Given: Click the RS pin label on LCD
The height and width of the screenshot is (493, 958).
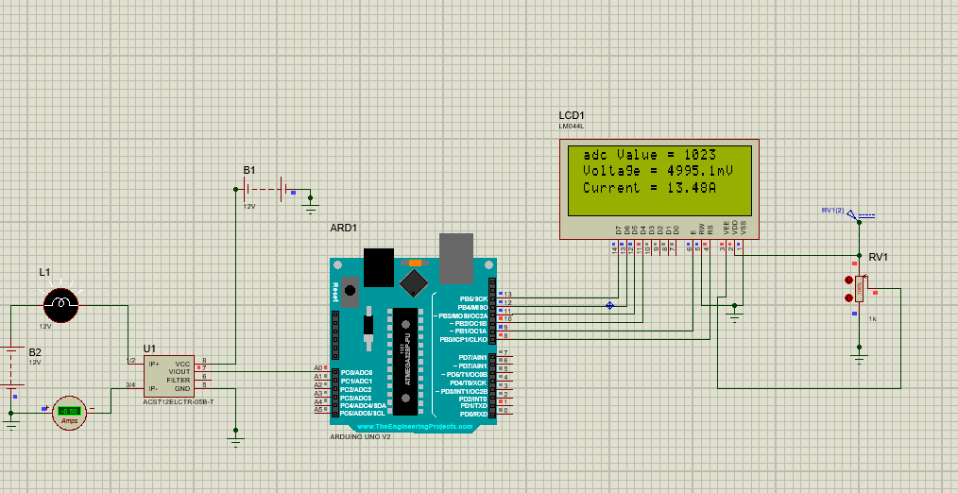Looking at the screenshot, I should click(710, 230).
